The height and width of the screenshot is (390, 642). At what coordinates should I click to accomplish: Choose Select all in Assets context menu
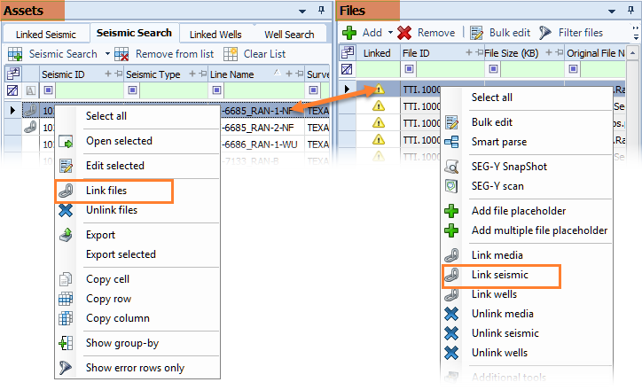106,116
